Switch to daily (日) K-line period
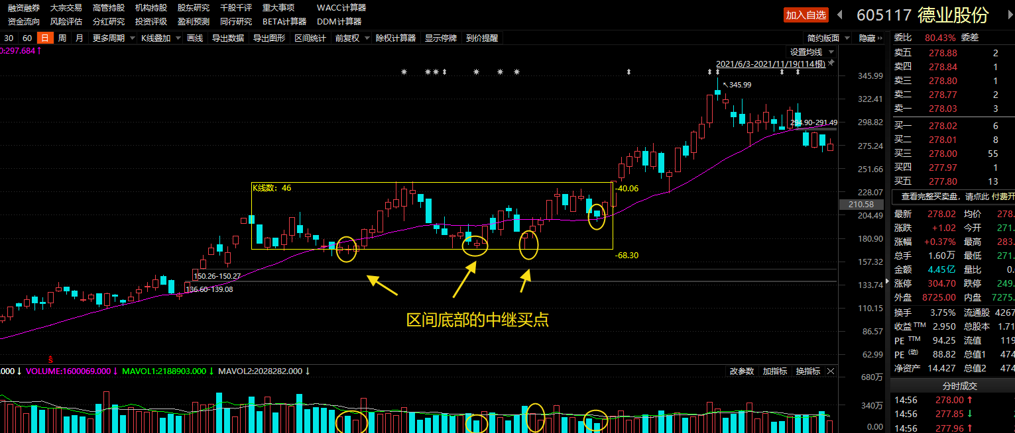1015x433 pixels. click(44, 38)
